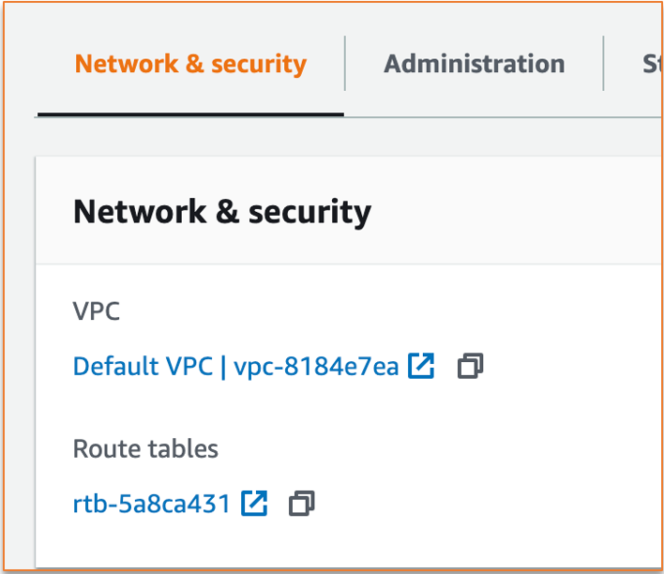Open the cut-off tab right of Administration
Viewport: 664px width, 574px height.
tap(652, 64)
